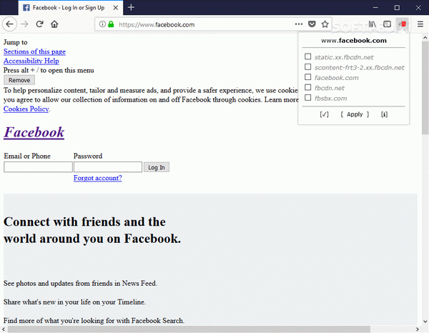Click static.xx.fbcdn.net domain text
This screenshot has width=429, height=333.
click(344, 57)
